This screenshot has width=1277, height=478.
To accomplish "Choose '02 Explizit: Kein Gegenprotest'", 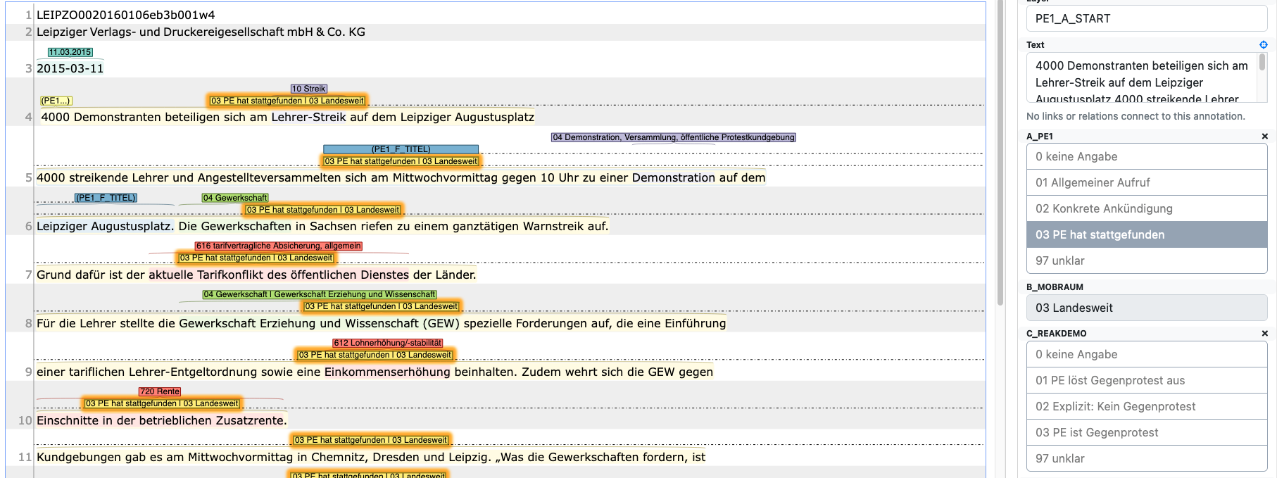I will [x=1147, y=406].
